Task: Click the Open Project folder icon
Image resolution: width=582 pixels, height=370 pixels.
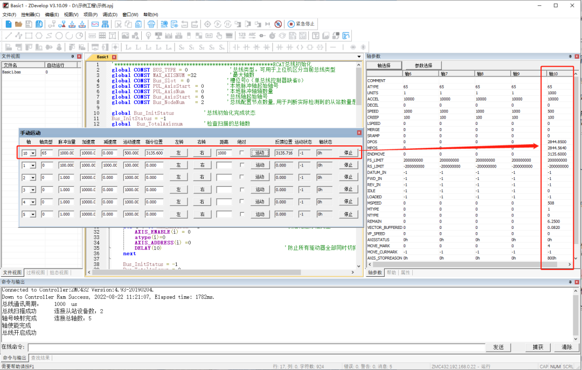Action: (x=18, y=23)
